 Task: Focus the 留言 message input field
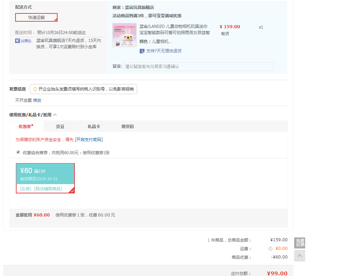click(x=199, y=67)
